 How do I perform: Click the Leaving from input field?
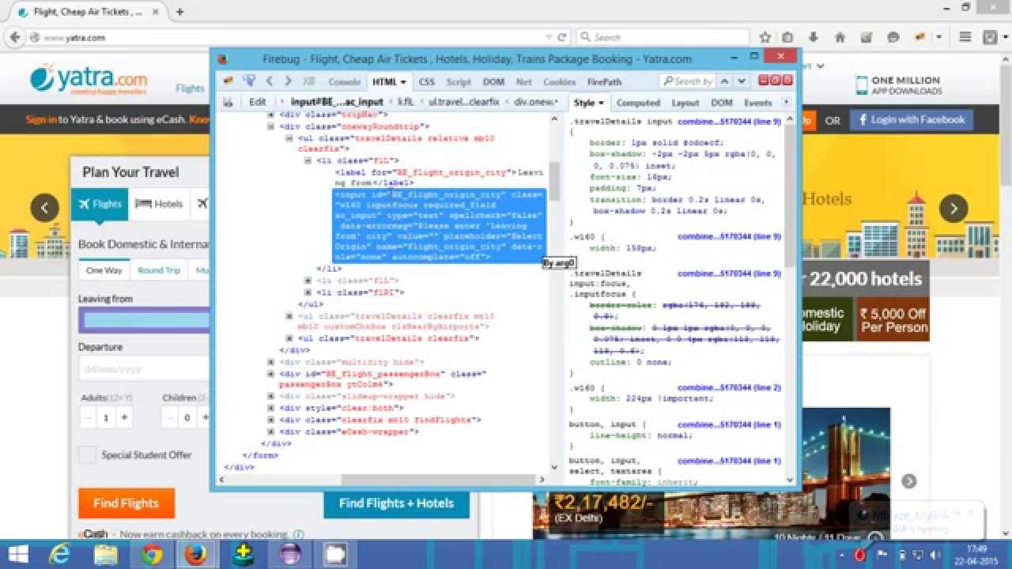pos(145,320)
